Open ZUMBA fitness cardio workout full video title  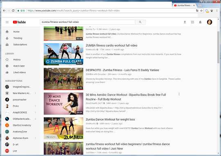coord(111,45)
